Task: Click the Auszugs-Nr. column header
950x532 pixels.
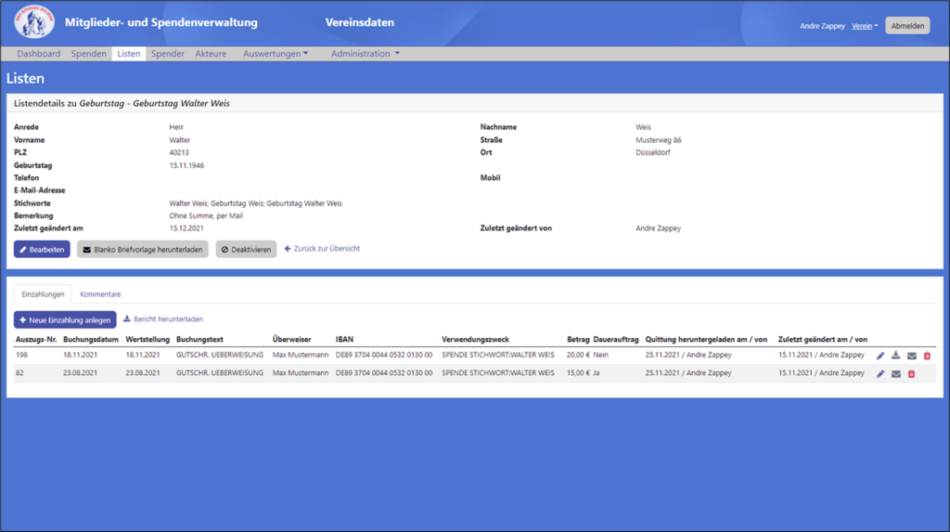Action: (36, 340)
